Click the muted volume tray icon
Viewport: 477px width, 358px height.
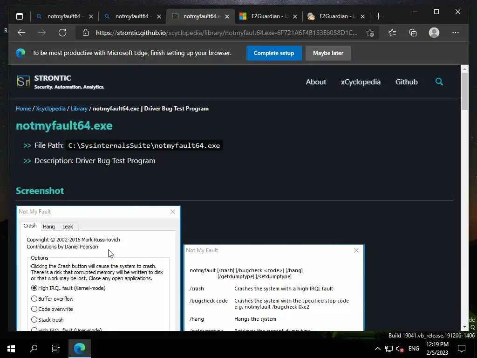click(x=400, y=349)
